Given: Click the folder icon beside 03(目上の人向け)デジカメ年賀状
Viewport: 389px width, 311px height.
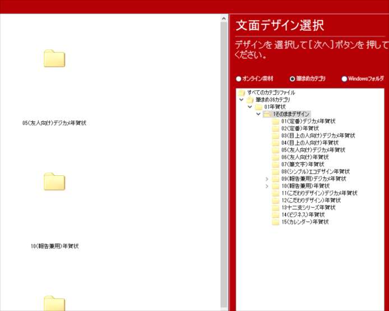Looking at the screenshot, I should 275,136.
